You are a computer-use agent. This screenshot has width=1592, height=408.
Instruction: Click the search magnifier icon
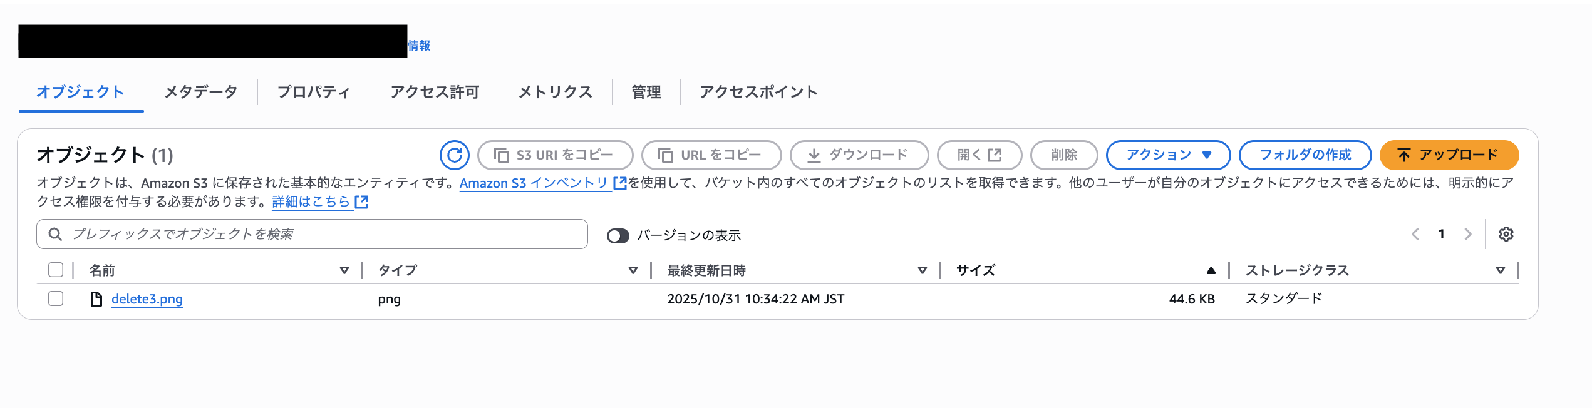(55, 234)
